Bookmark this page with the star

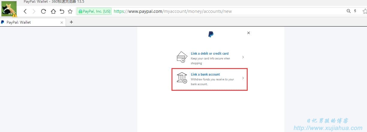[70, 11]
